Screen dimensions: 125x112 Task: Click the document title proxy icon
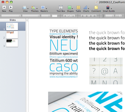[x=97, y=2]
